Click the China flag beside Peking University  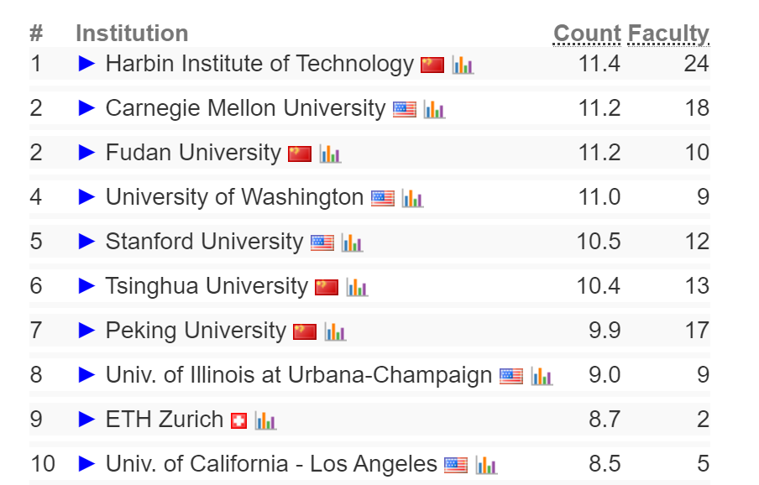[305, 331]
